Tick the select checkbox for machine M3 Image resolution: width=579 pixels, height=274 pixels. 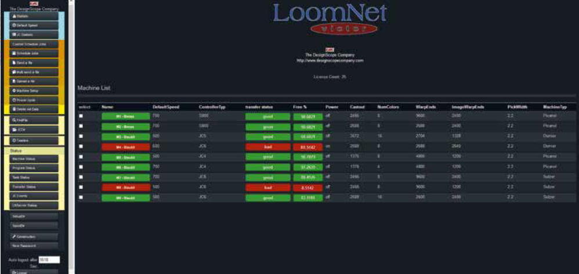point(81,136)
